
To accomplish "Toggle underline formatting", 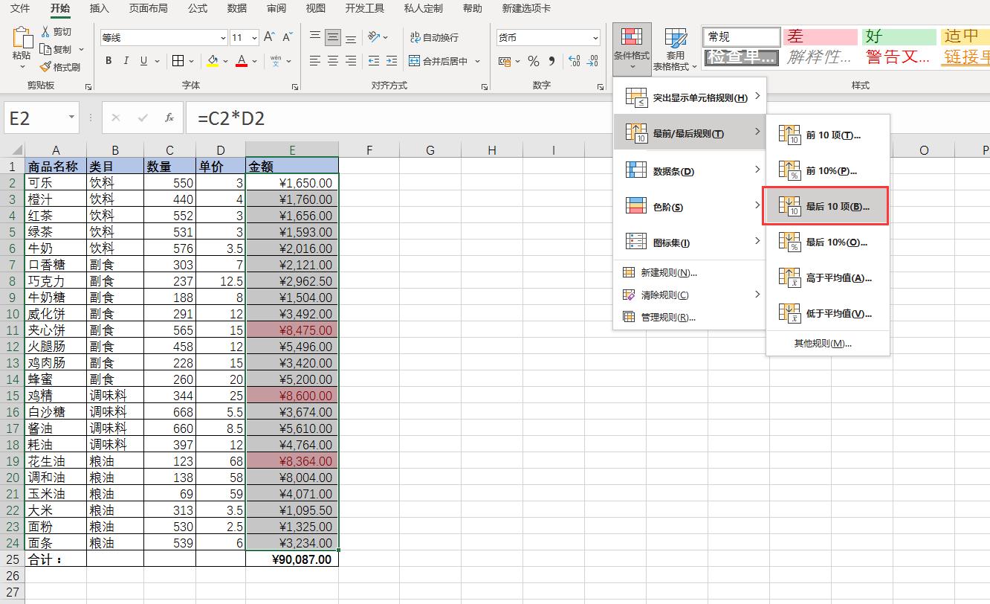I will [144, 61].
